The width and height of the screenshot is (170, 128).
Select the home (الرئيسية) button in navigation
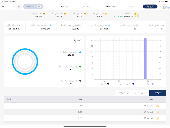pyautogui.click(x=150, y=6)
